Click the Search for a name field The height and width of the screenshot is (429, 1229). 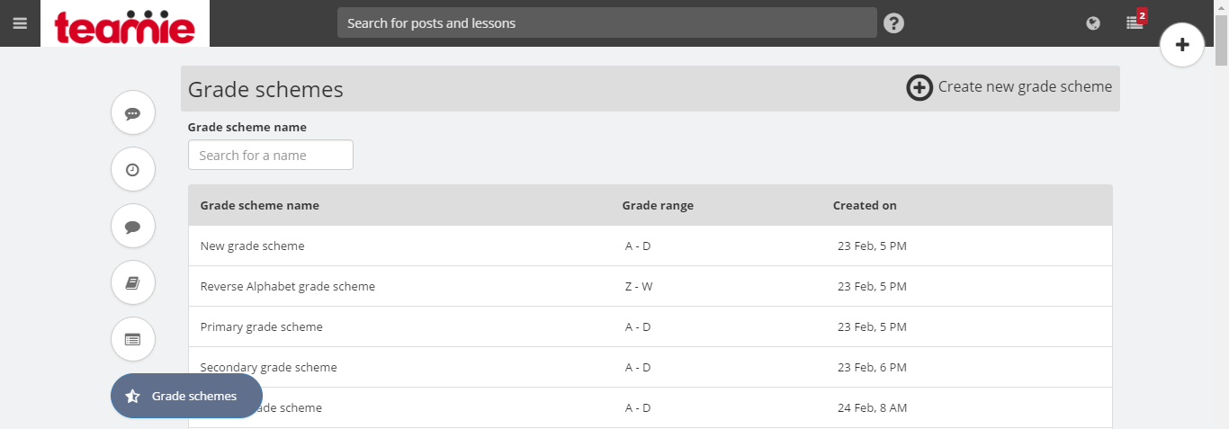pos(271,155)
